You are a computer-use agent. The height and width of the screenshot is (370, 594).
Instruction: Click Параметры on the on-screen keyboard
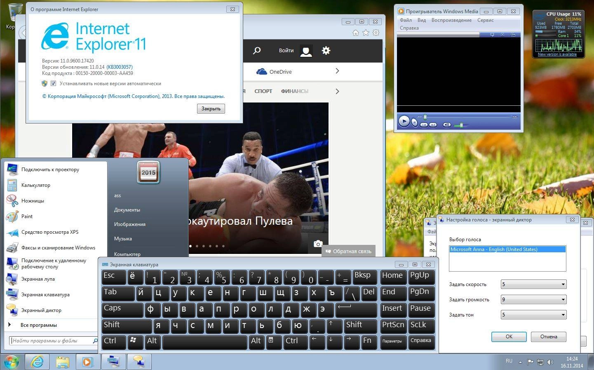coord(393,342)
